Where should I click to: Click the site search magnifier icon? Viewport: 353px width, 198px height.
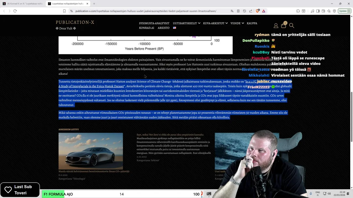point(292,26)
